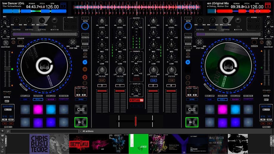Click the crossfader red handle
The width and height of the screenshot is (274, 154).
136,121
